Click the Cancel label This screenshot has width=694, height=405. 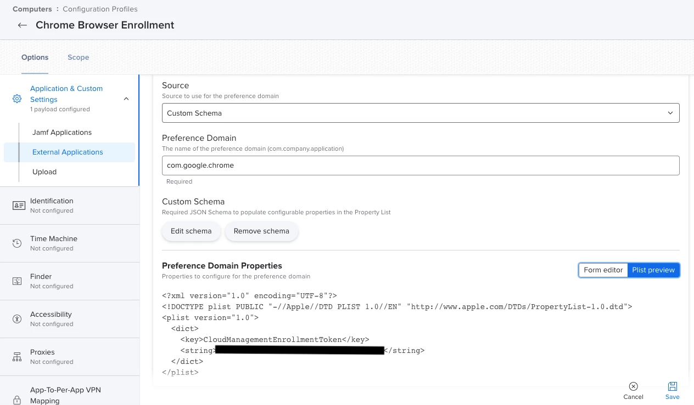tap(633, 397)
